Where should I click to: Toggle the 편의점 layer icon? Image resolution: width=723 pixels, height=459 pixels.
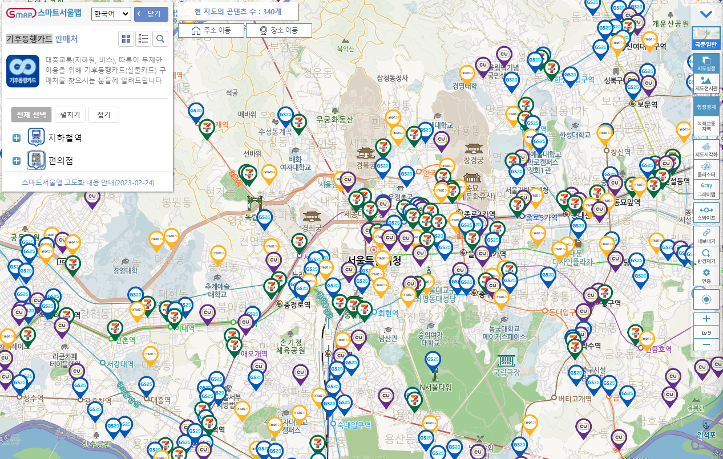point(37,160)
